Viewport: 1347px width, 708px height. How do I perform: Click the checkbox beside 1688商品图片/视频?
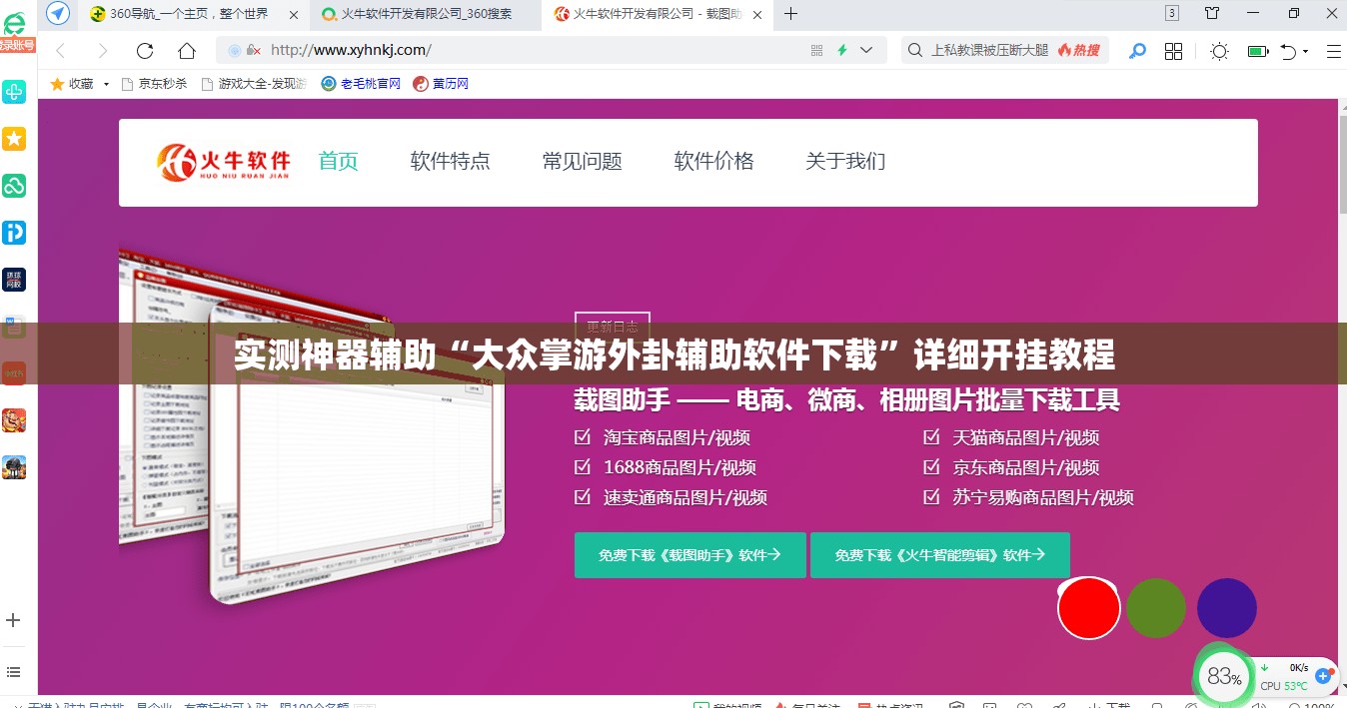point(583,467)
